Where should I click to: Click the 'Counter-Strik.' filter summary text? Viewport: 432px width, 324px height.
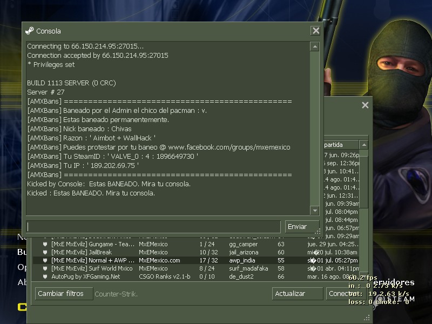(x=116, y=294)
